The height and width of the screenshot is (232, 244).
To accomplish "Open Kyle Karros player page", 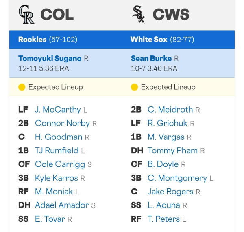I will click(x=57, y=178).
